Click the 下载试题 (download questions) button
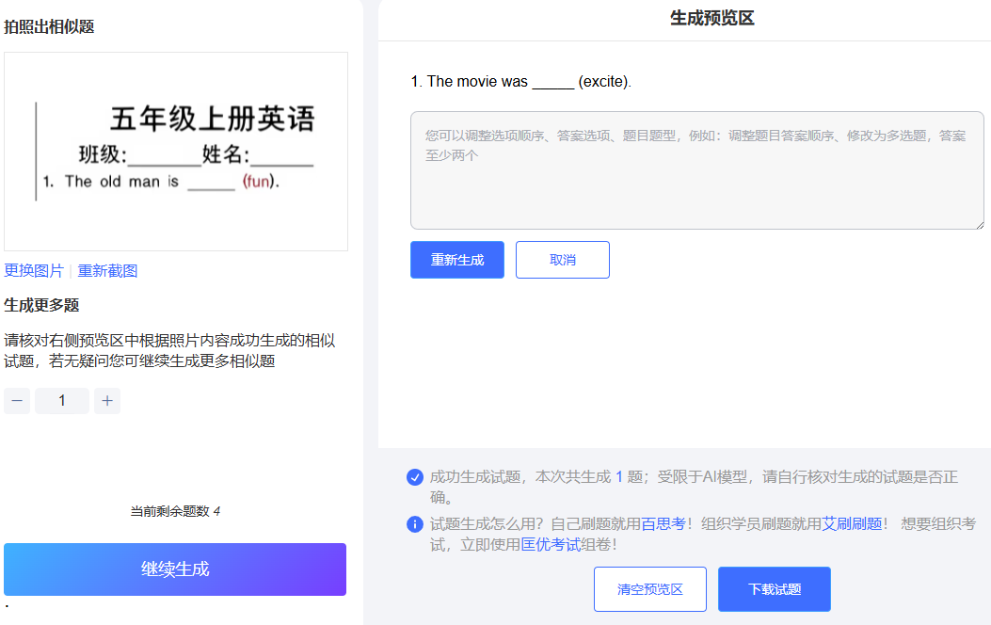Screen dimensions: 991x625 (x=774, y=588)
